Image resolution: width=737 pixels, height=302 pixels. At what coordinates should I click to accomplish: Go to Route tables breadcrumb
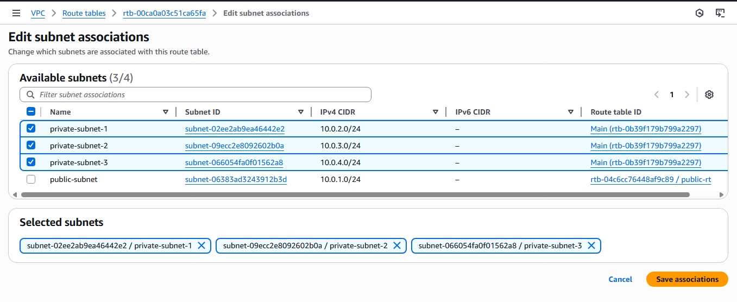coord(84,13)
